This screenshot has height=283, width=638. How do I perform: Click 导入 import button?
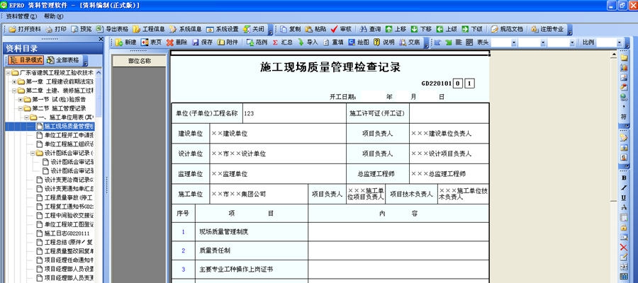pyautogui.click(x=308, y=42)
